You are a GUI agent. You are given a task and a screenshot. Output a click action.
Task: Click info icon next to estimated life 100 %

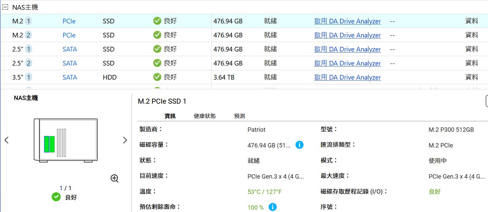pos(273,207)
